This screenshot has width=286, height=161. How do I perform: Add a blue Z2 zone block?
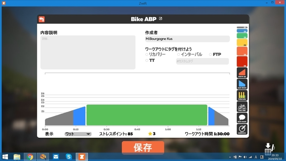coord(242,31)
